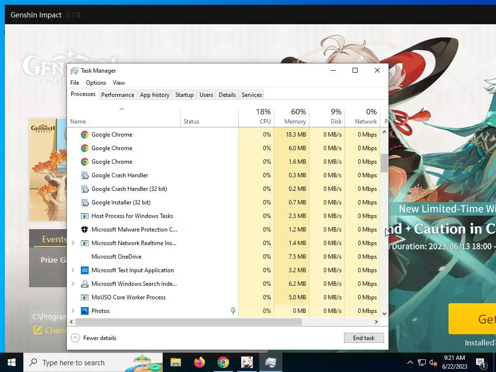
Task: Click Host Process for Windows Tasks icon
Action: pyautogui.click(x=84, y=216)
